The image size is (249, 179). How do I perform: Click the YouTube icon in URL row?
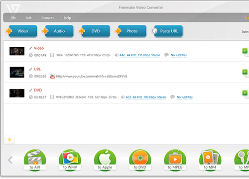(52, 76)
